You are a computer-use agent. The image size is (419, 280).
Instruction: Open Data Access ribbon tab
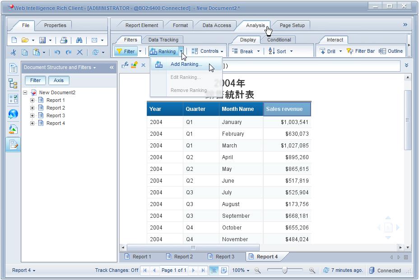[217, 25]
